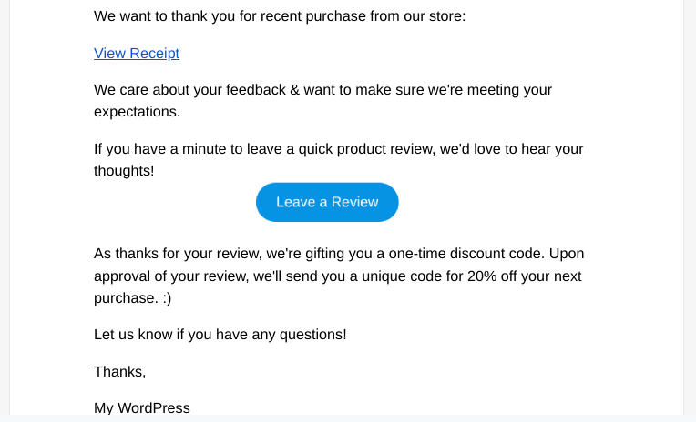Screen dimensions: 696x422
Task: Click the 'We care about your feedback' line
Action: [x=322, y=90]
